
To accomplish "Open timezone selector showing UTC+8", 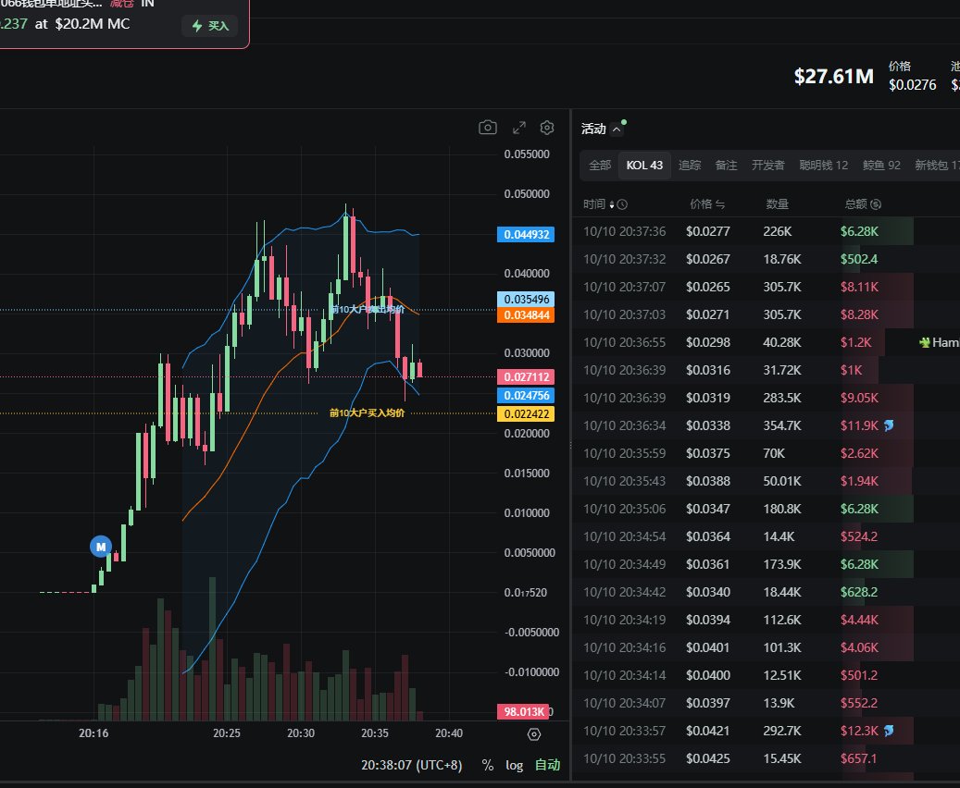I will click(x=415, y=765).
